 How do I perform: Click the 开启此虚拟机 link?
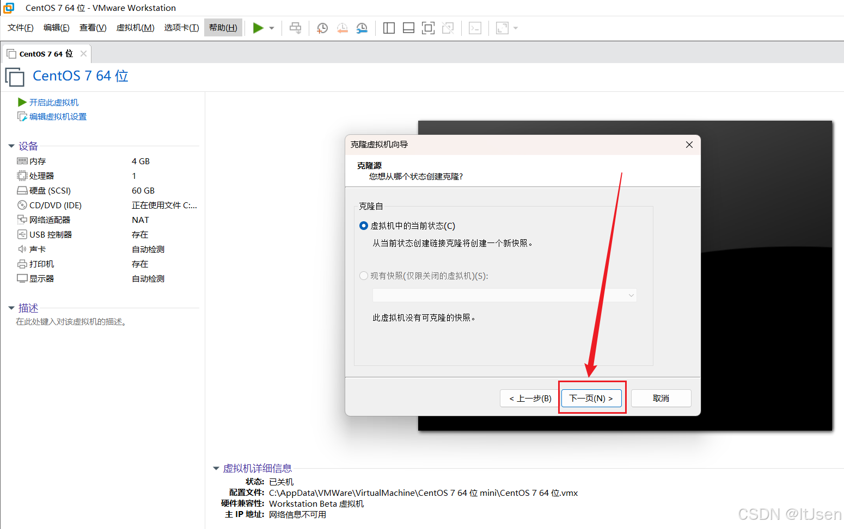click(x=53, y=102)
